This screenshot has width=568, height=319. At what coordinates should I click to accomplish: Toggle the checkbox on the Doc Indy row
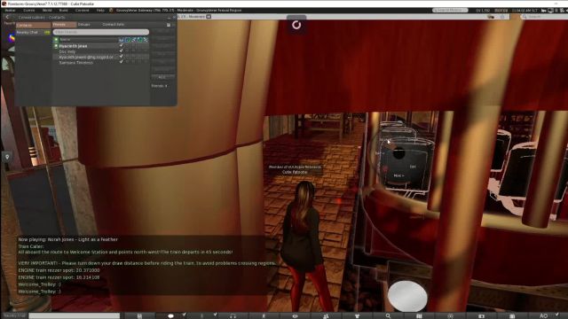coord(121,51)
